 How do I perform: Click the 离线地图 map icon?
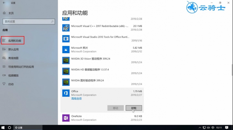[4, 58]
